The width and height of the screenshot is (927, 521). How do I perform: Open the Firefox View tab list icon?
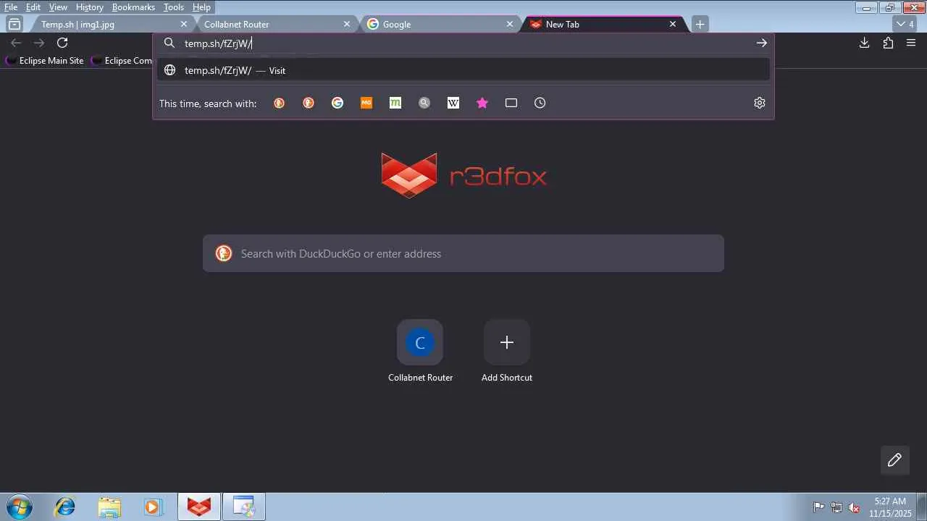(x=14, y=24)
